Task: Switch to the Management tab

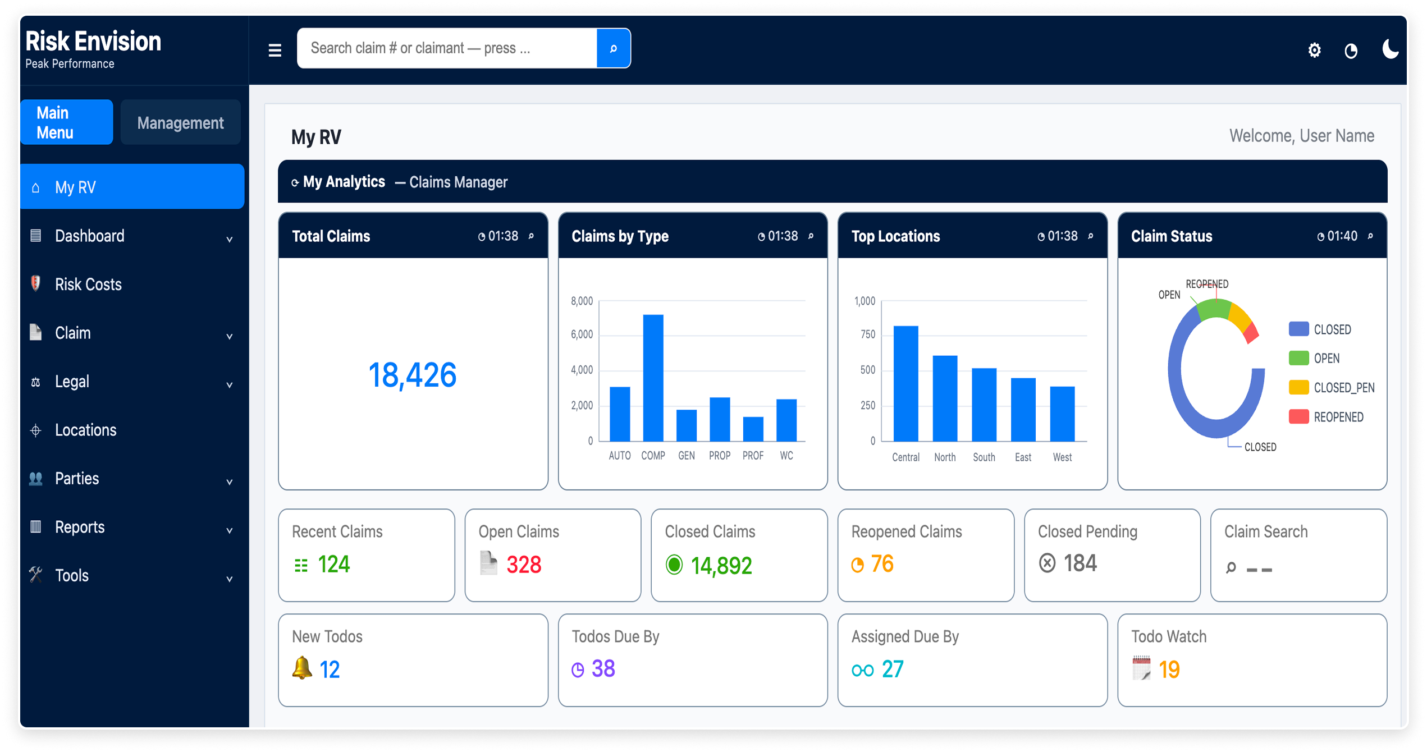Action: pos(180,122)
